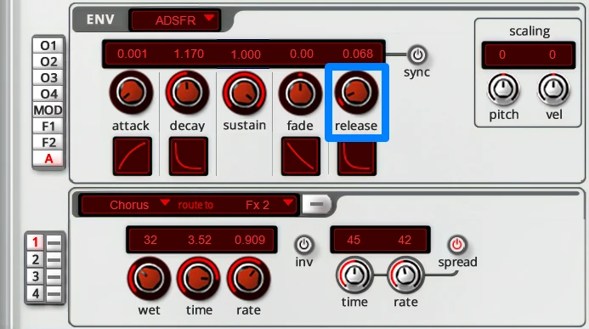This screenshot has height=329, width=589.
Task: Select the O2 envelope tab
Action: point(48,62)
